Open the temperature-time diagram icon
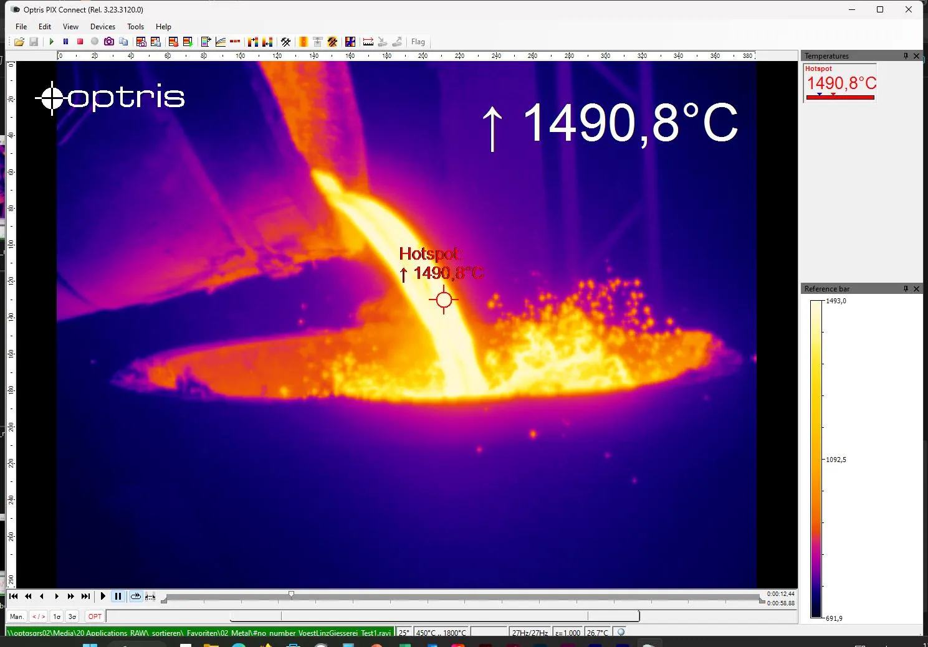This screenshot has width=928, height=647. tap(221, 42)
